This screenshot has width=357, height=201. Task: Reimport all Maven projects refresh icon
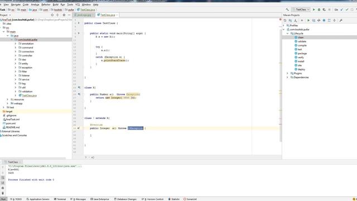coord(285,20)
